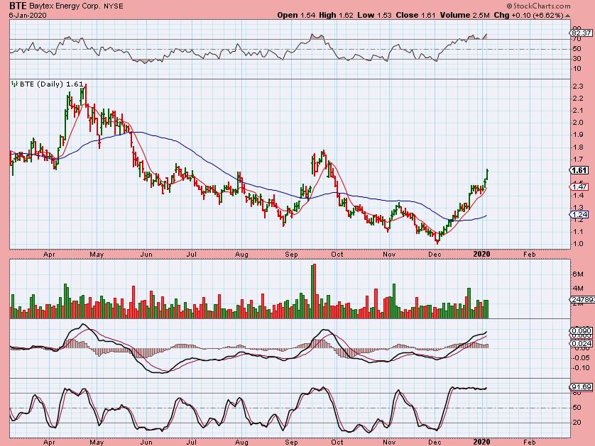The image size is (595, 446).
Task: Click the 1.8 price axis label
Action: 577,147
